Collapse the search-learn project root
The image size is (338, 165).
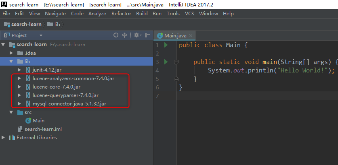pyautogui.click(x=3, y=45)
